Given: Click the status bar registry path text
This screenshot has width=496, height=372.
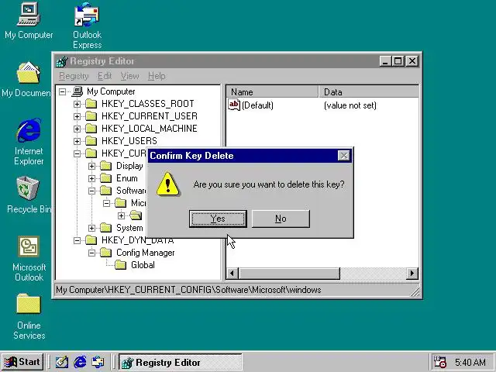Looking at the screenshot, I should coord(188,290).
